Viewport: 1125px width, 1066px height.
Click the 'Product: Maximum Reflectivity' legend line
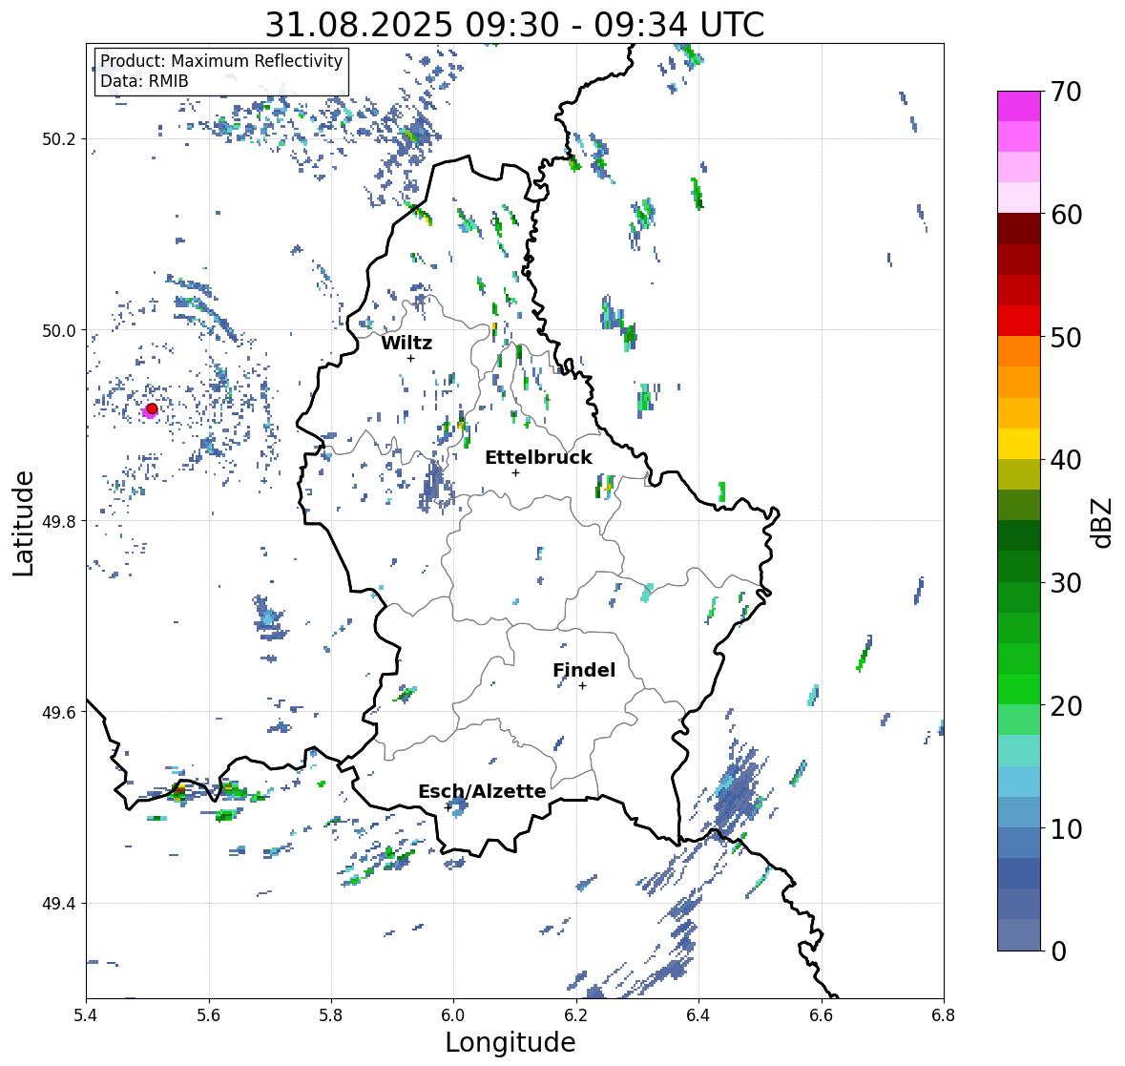pos(221,61)
